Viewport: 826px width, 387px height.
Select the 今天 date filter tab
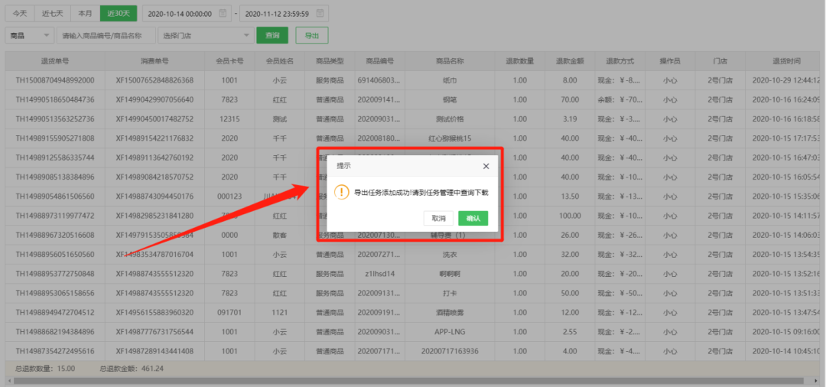(21, 14)
